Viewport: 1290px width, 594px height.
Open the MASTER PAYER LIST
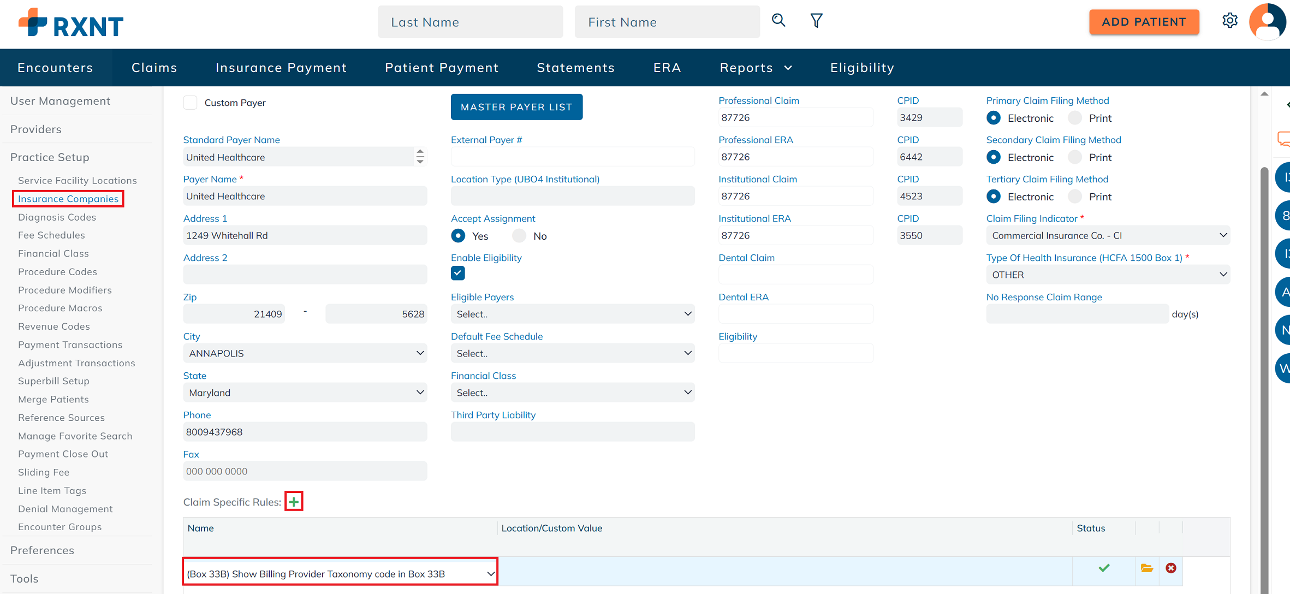click(x=516, y=107)
